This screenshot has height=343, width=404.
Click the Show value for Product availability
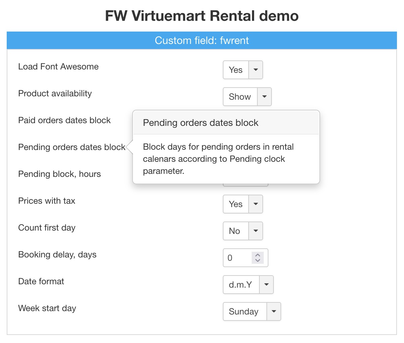(x=240, y=97)
